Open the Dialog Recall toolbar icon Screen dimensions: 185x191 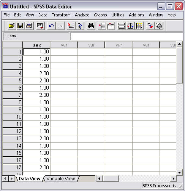(40, 26)
